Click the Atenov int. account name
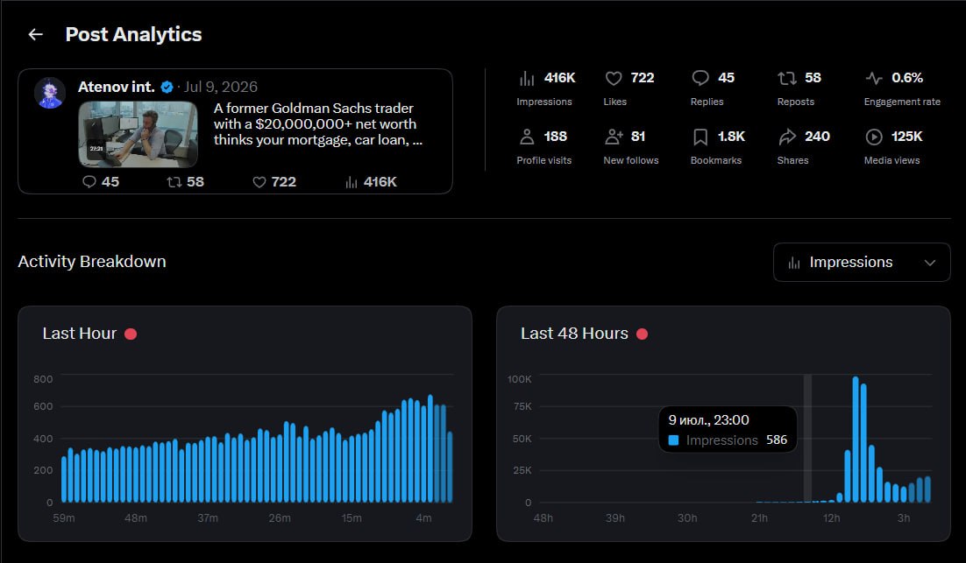Viewport: 966px width, 563px height. 117,87
